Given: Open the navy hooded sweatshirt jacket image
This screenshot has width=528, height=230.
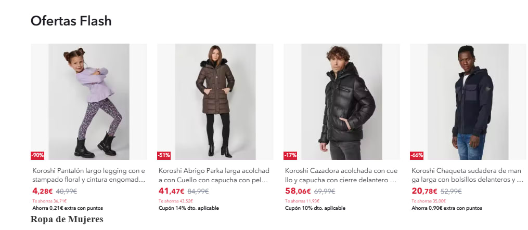Looking at the screenshot, I should click(468, 102).
